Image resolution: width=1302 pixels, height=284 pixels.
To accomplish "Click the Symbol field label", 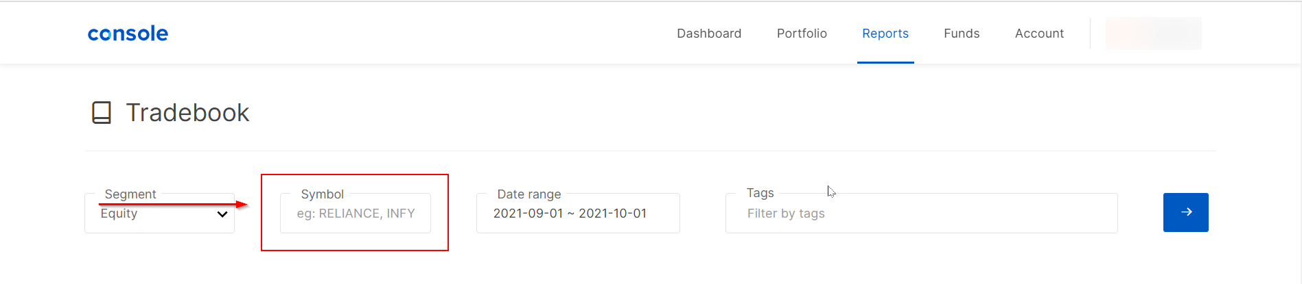I will click(322, 194).
